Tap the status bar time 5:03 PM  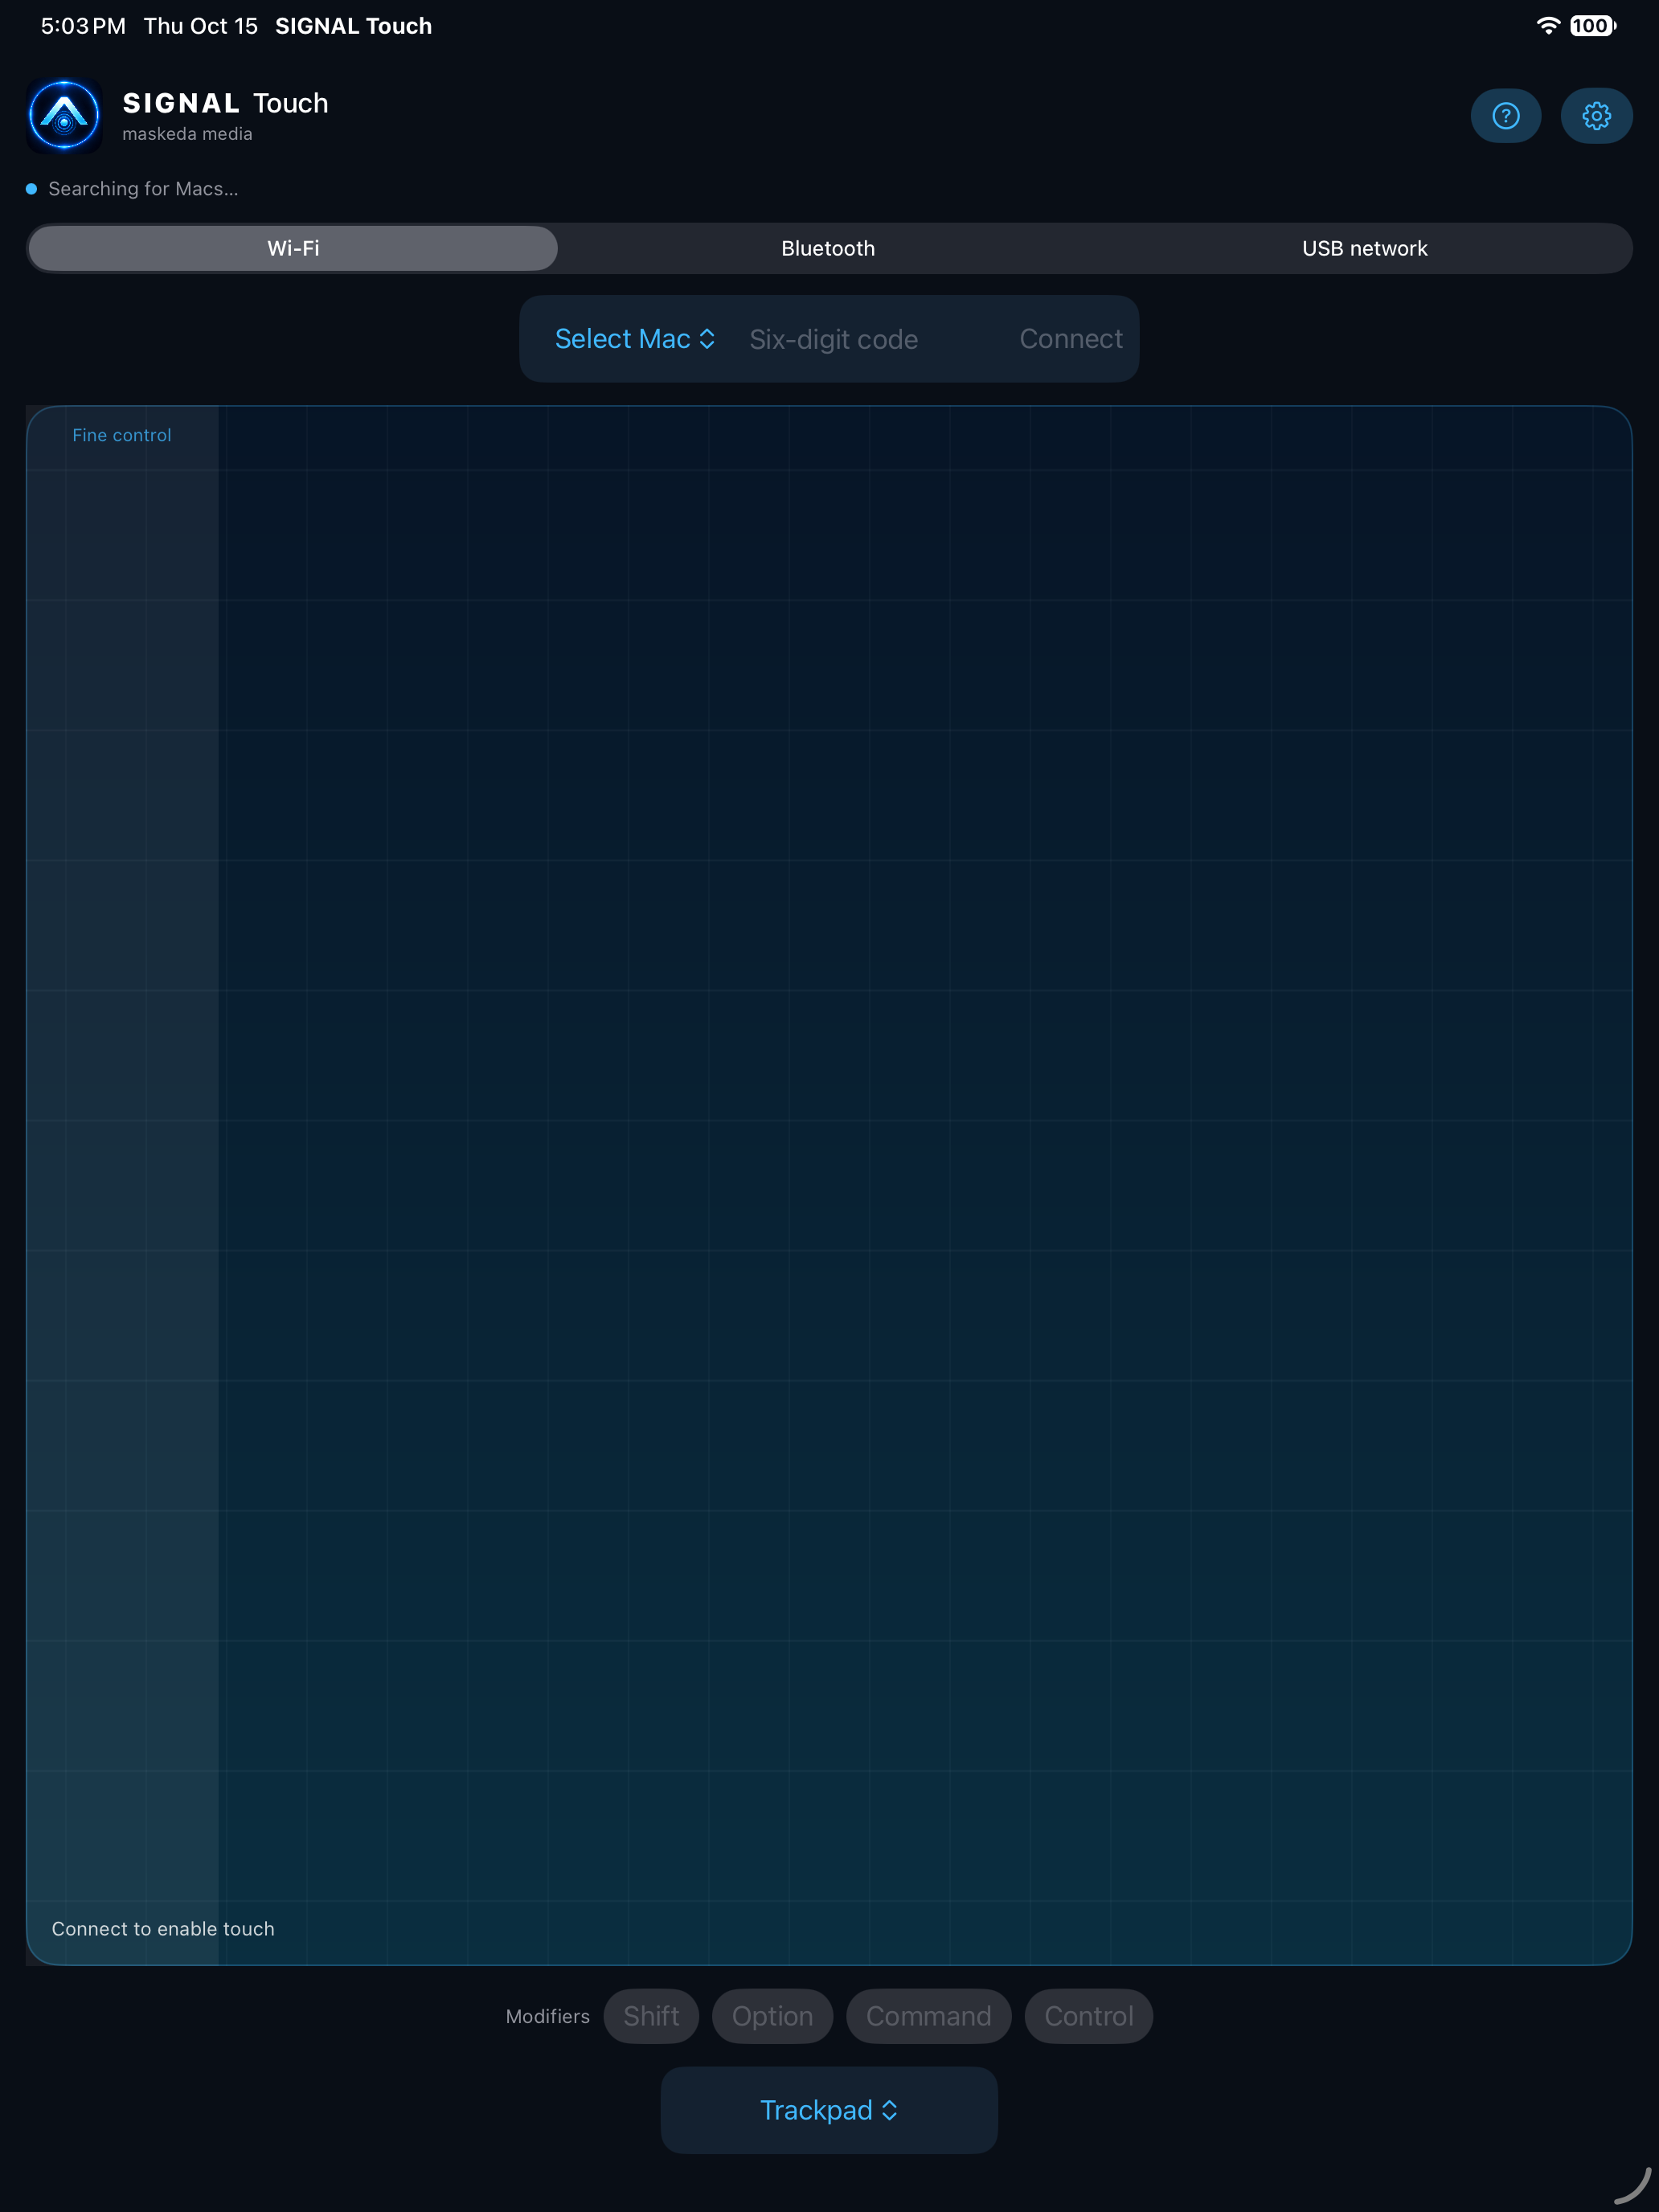coord(83,26)
